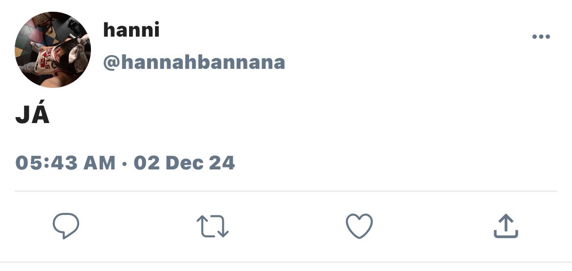572x271 pixels.
Task: Click the 02 Dec 24 date
Action: coord(184,163)
